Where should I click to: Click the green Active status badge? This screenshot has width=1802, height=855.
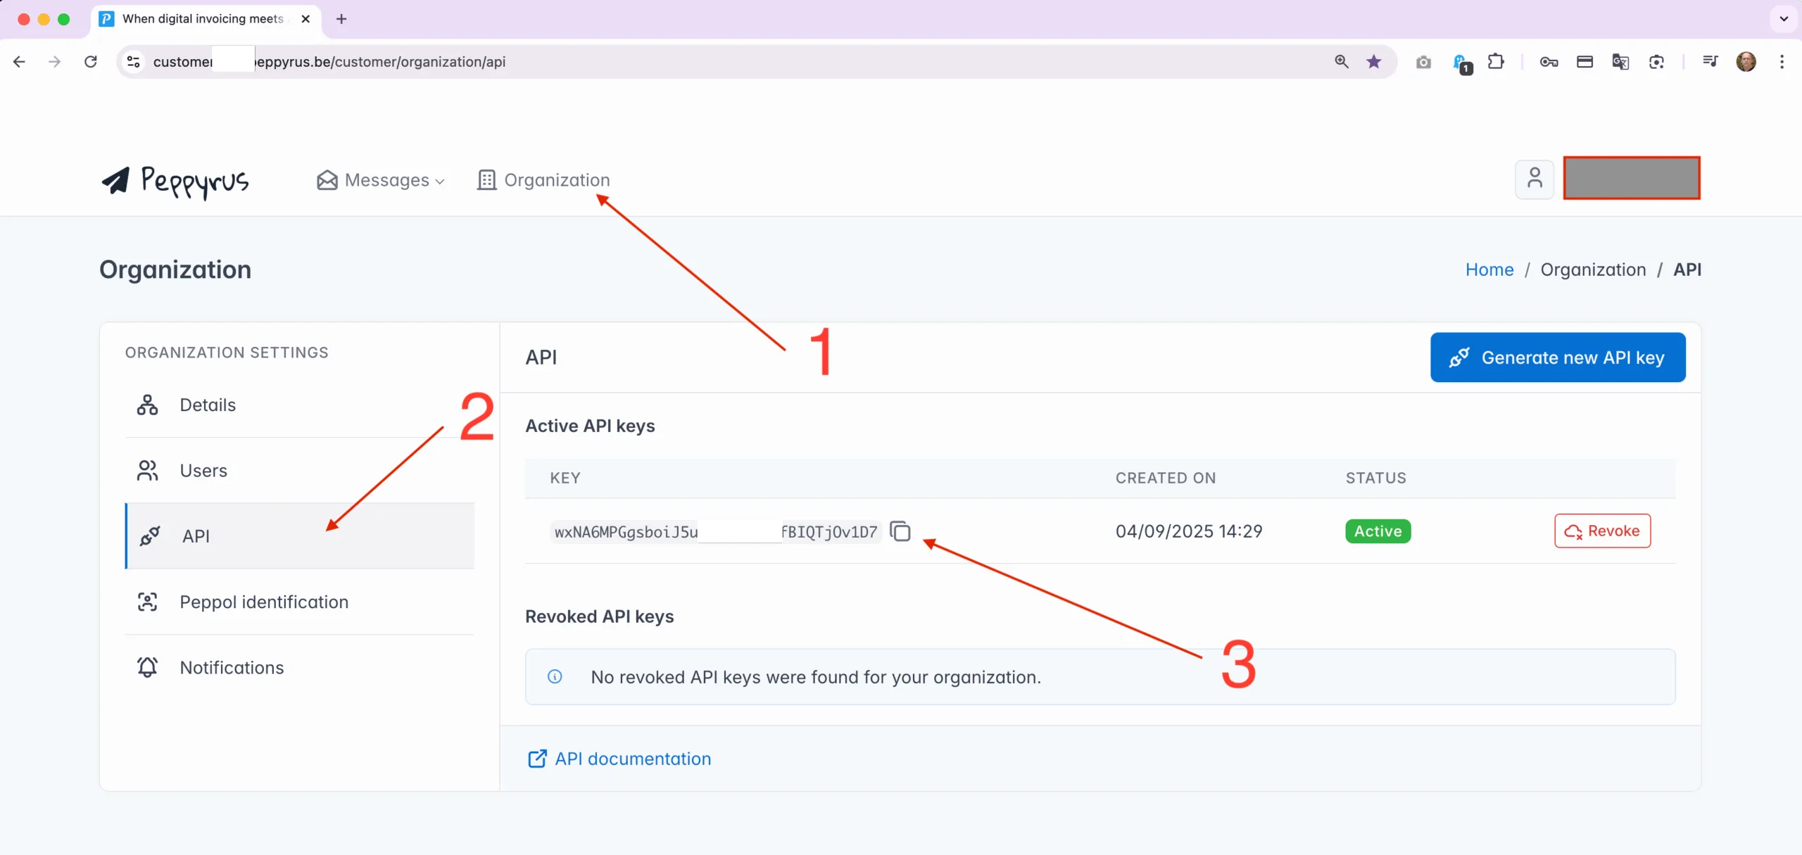(1378, 531)
